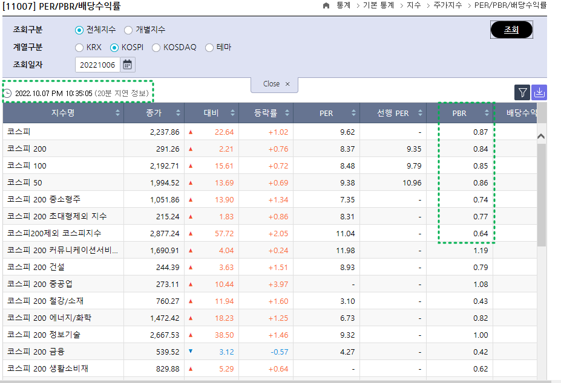Screen dimensions: 561x383
Task: Click 통계 in the breadcrumb
Action: 344,5
